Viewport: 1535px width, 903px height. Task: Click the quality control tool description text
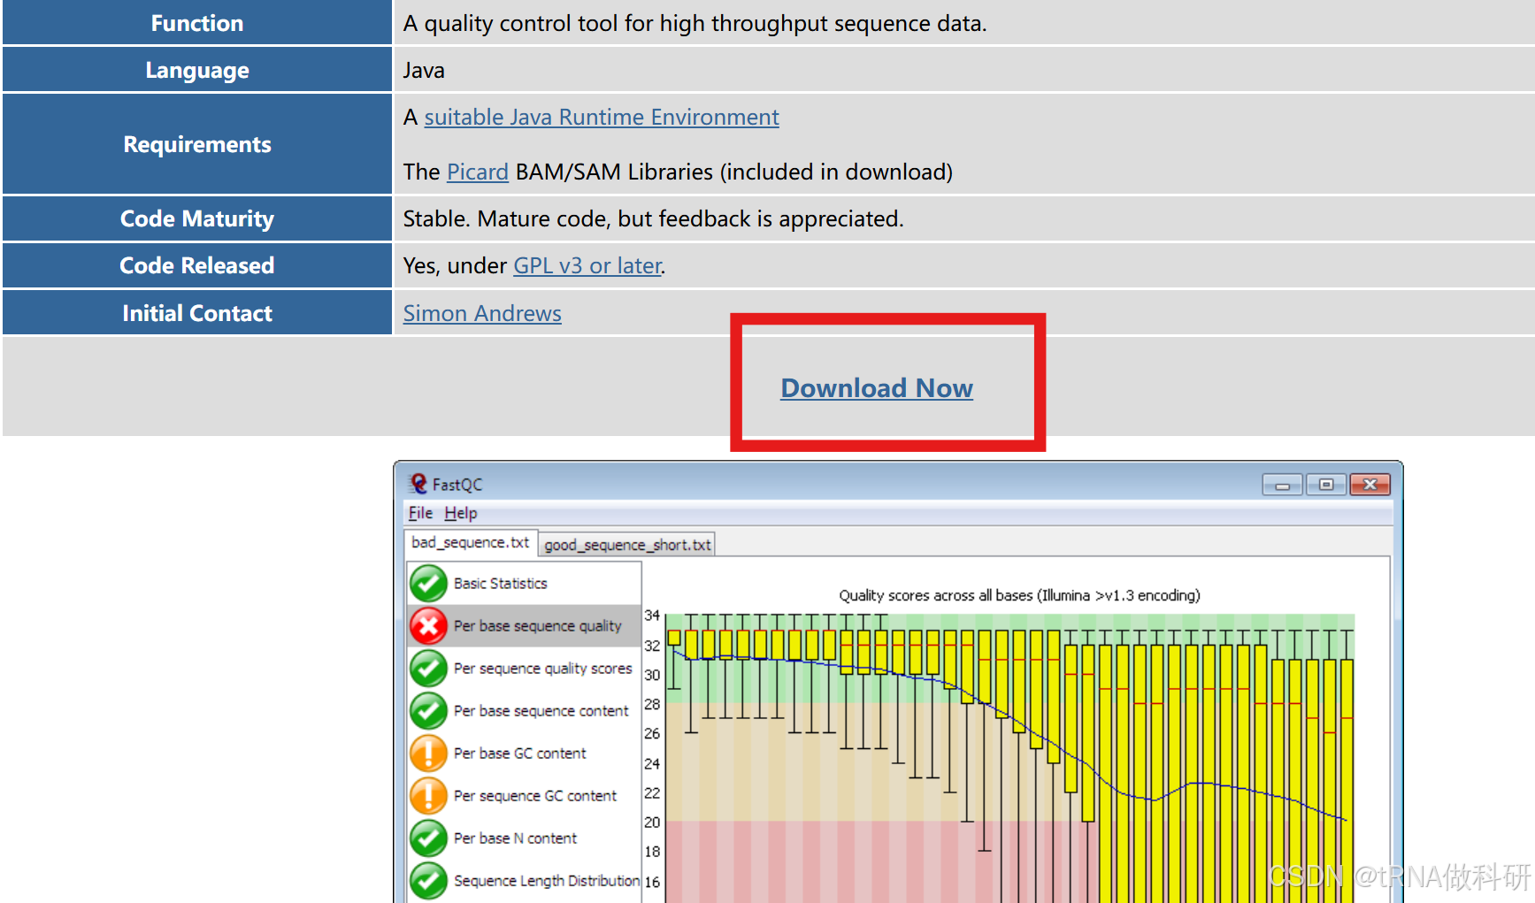[x=695, y=23]
